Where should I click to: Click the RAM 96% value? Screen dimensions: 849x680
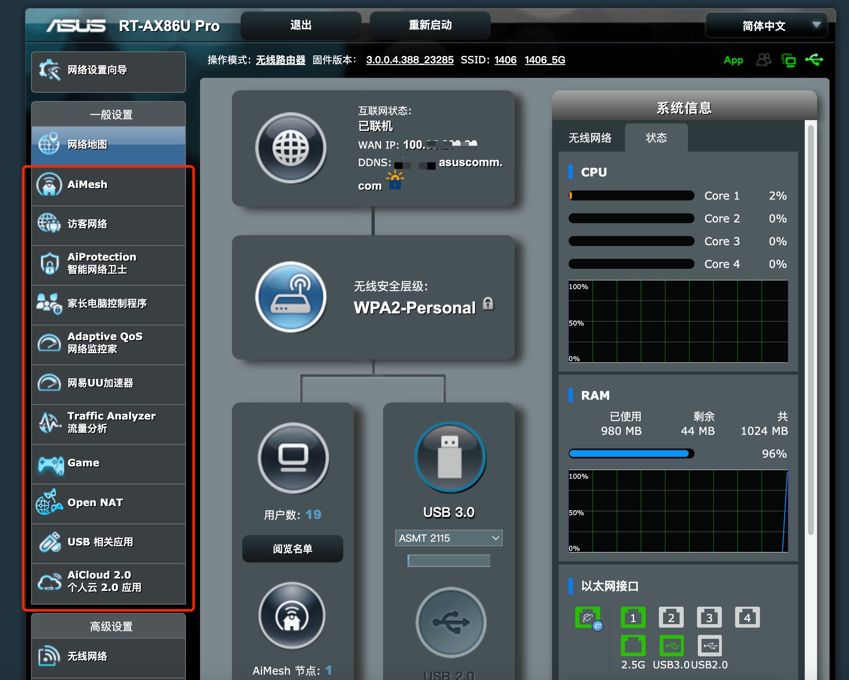[774, 453]
